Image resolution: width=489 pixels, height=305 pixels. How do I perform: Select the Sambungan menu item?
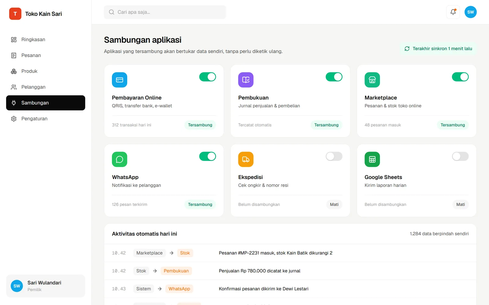(x=46, y=103)
